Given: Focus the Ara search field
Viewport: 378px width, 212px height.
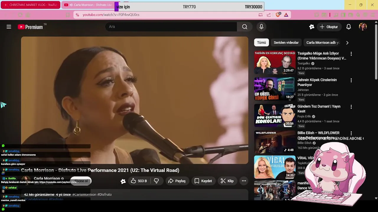Looking at the screenshot, I should click(x=171, y=27).
